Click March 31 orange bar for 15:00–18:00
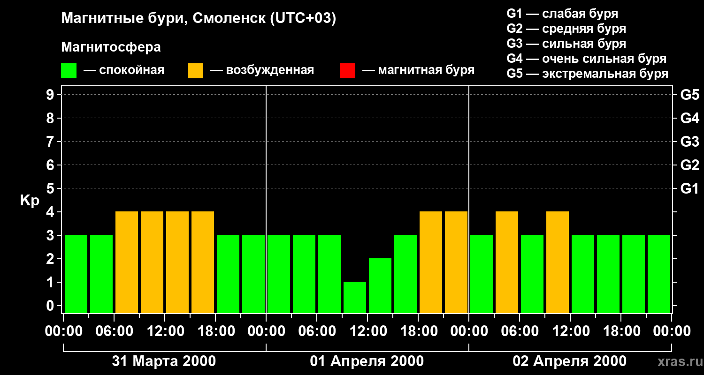Viewport: 704px width, 375px height. tap(203, 262)
